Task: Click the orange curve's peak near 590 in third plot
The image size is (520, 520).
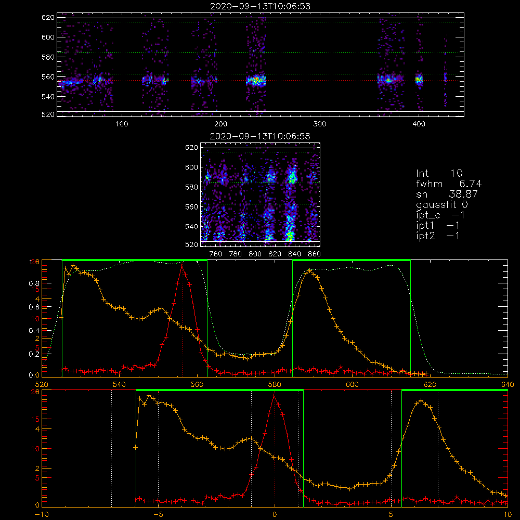Action: pos(309,271)
